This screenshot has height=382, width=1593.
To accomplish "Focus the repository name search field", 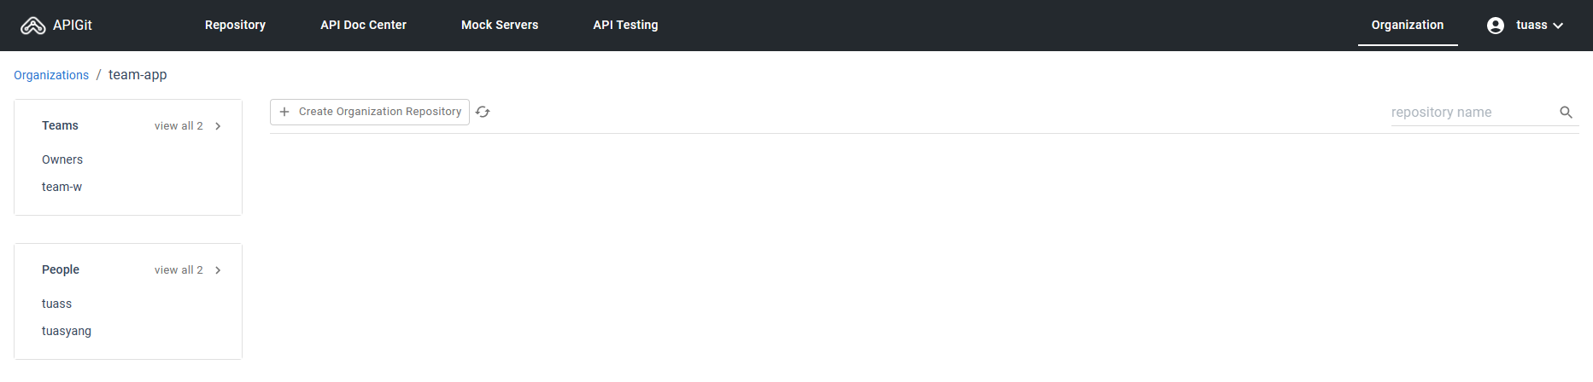I will pyautogui.click(x=1472, y=112).
